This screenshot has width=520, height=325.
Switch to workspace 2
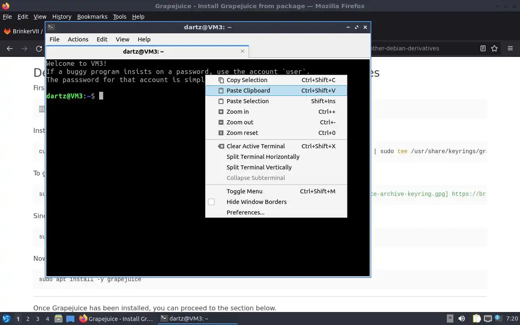pyautogui.click(x=28, y=319)
